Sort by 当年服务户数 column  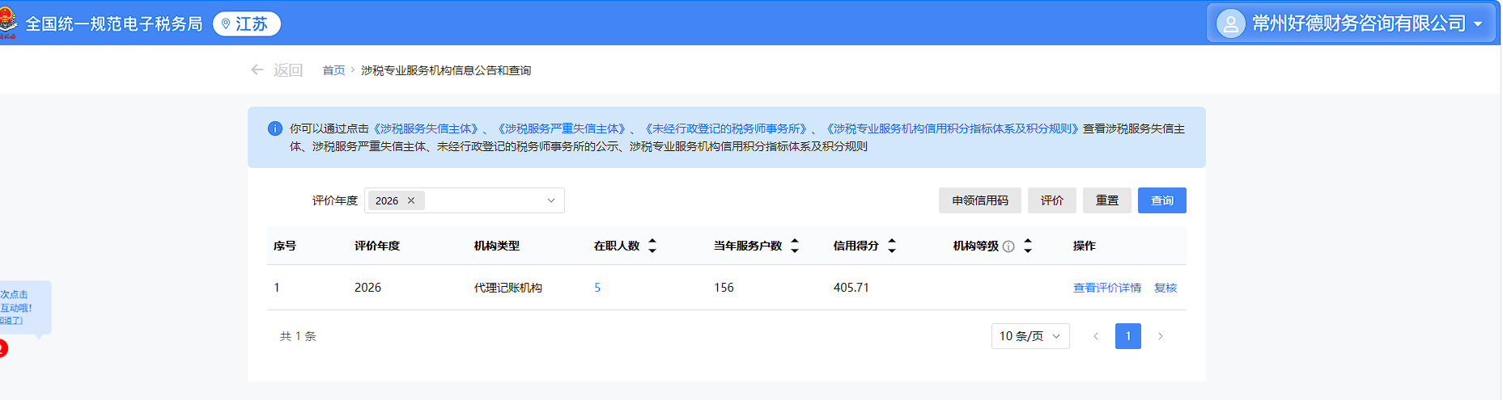tap(795, 246)
